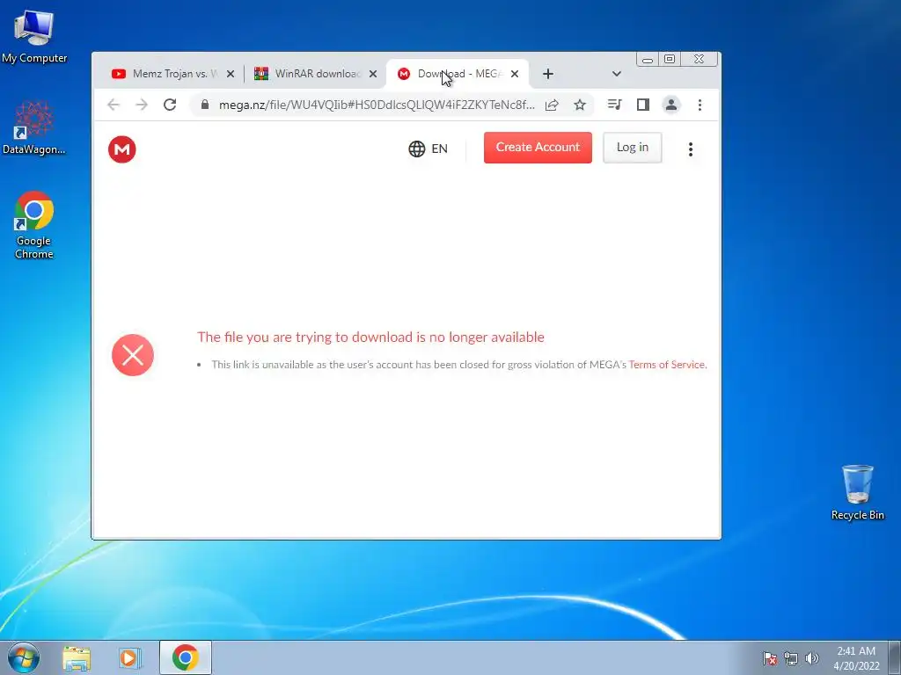
Task: Click Chrome taskbar button
Action: [x=185, y=657]
